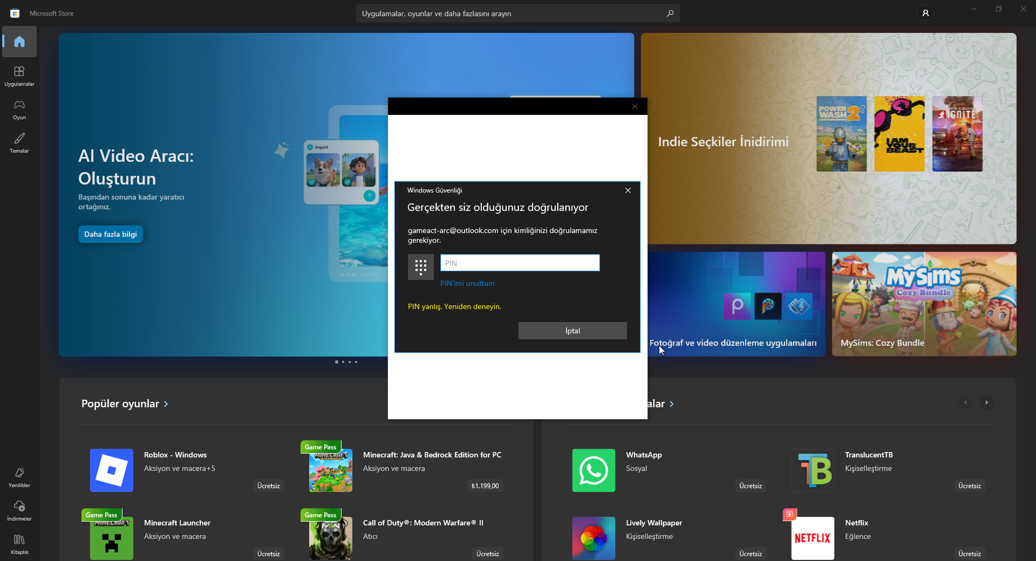Click the Ücretsiz button for Minecraft Launcher
Screen dimensions: 1036x561
(269, 554)
